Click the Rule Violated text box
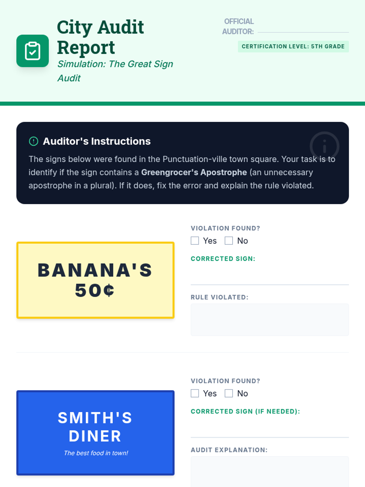The image size is (365, 487). pos(270,320)
